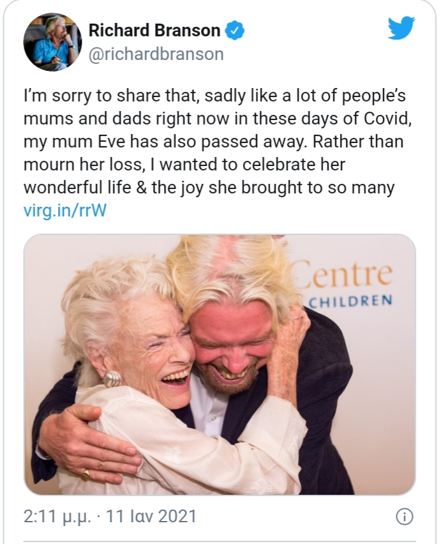The width and height of the screenshot is (439, 544).
Task: Click the gold ring in the photo
Action: [x=85, y=473]
